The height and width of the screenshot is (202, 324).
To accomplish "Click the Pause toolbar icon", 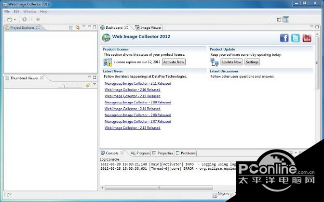I will coord(31,19).
